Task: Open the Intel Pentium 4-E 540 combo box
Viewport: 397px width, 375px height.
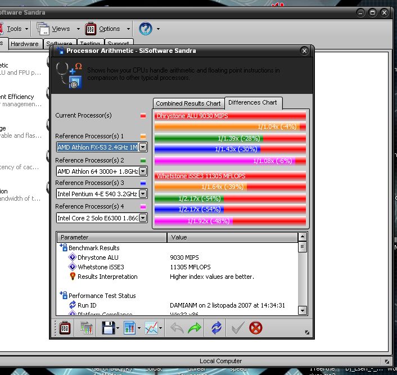Action: point(143,194)
